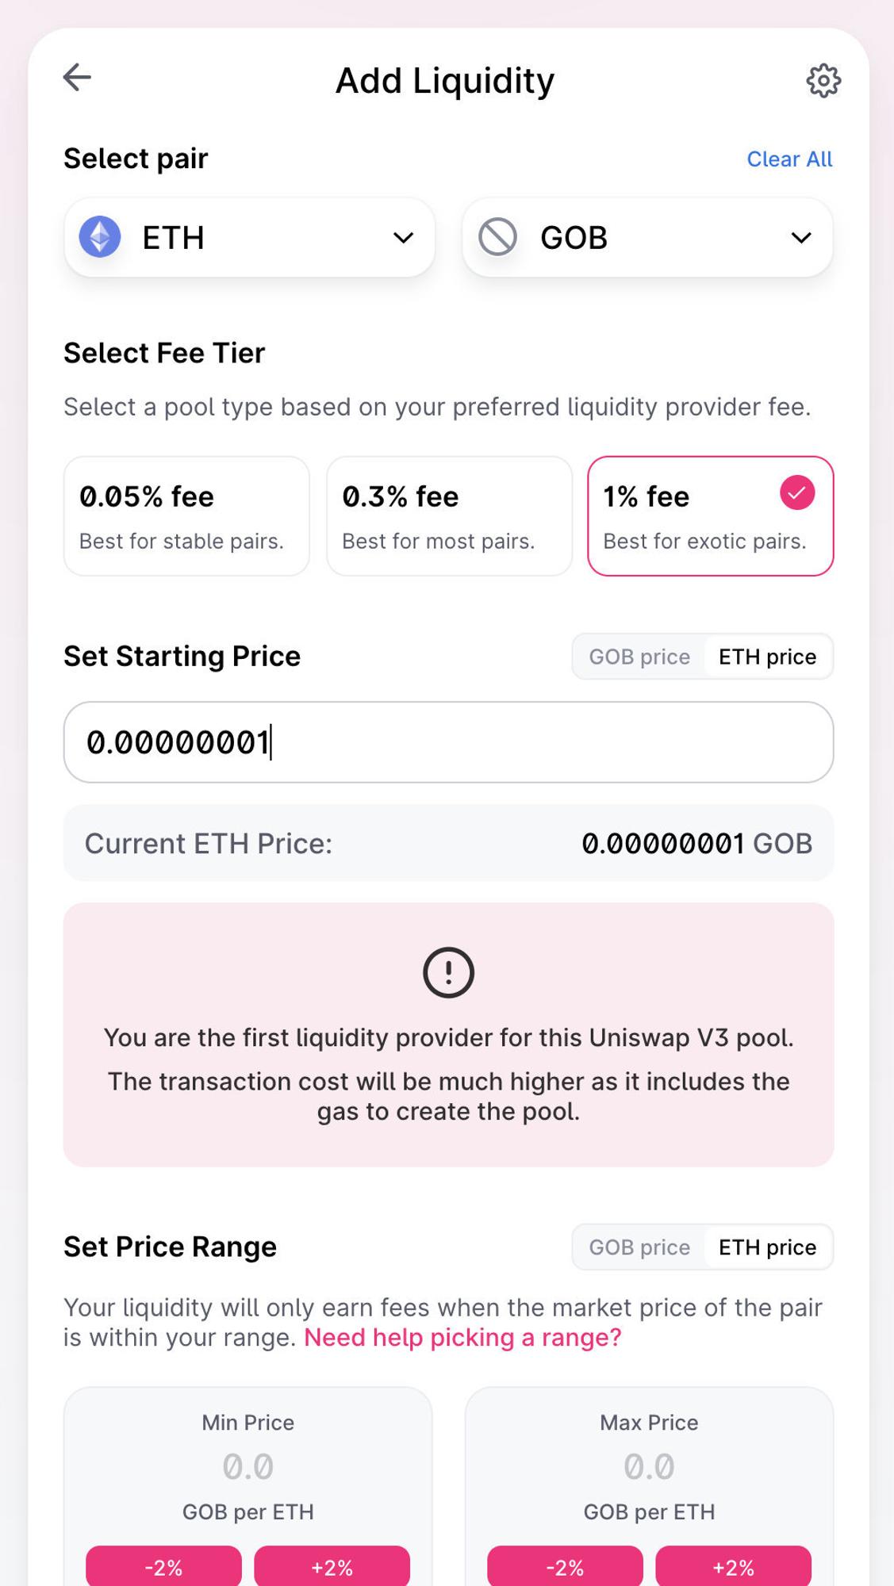
Task: Expand the GOB token chevron
Action: pyautogui.click(x=801, y=237)
